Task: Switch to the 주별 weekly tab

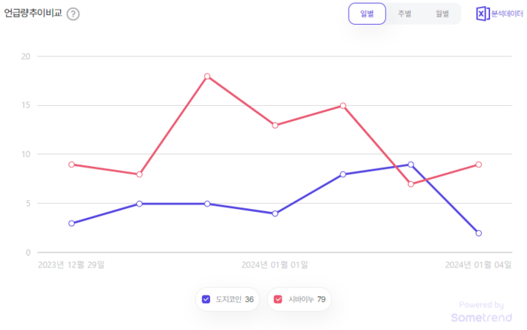Action: pyautogui.click(x=404, y=14)
